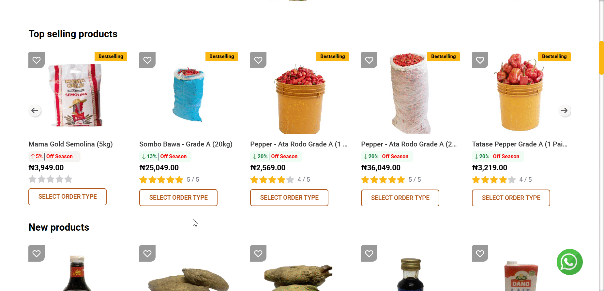Click wishlist heart on Ata Rodo bag

click(x=369, y=60)
